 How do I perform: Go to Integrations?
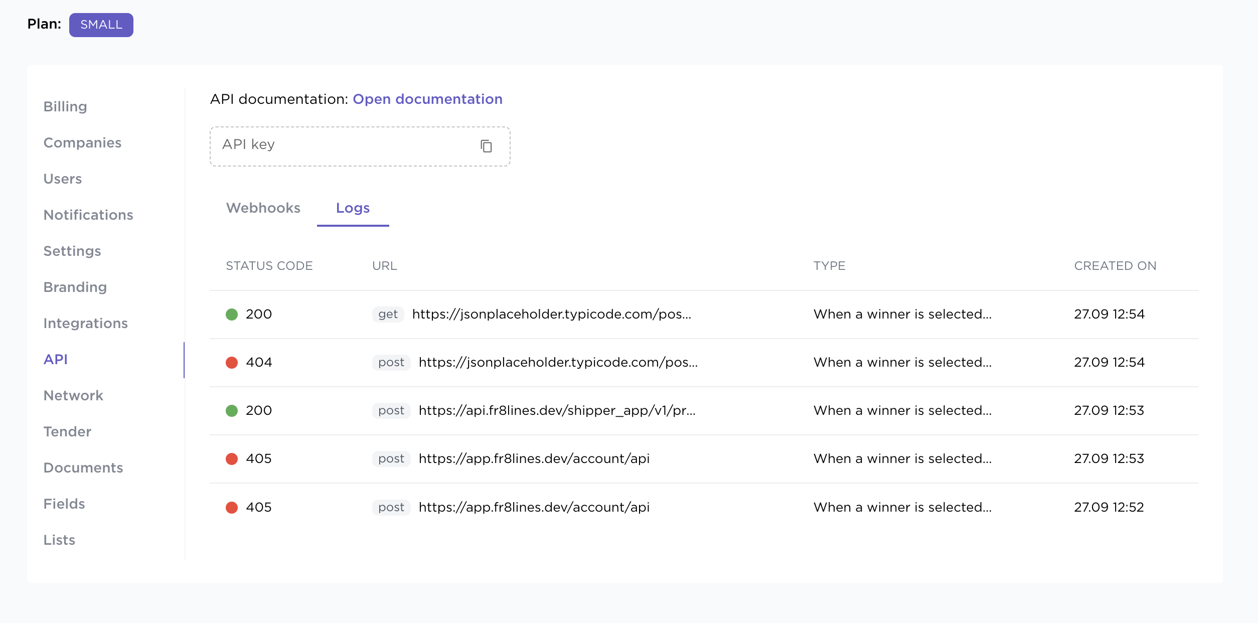tap(86, 323)
